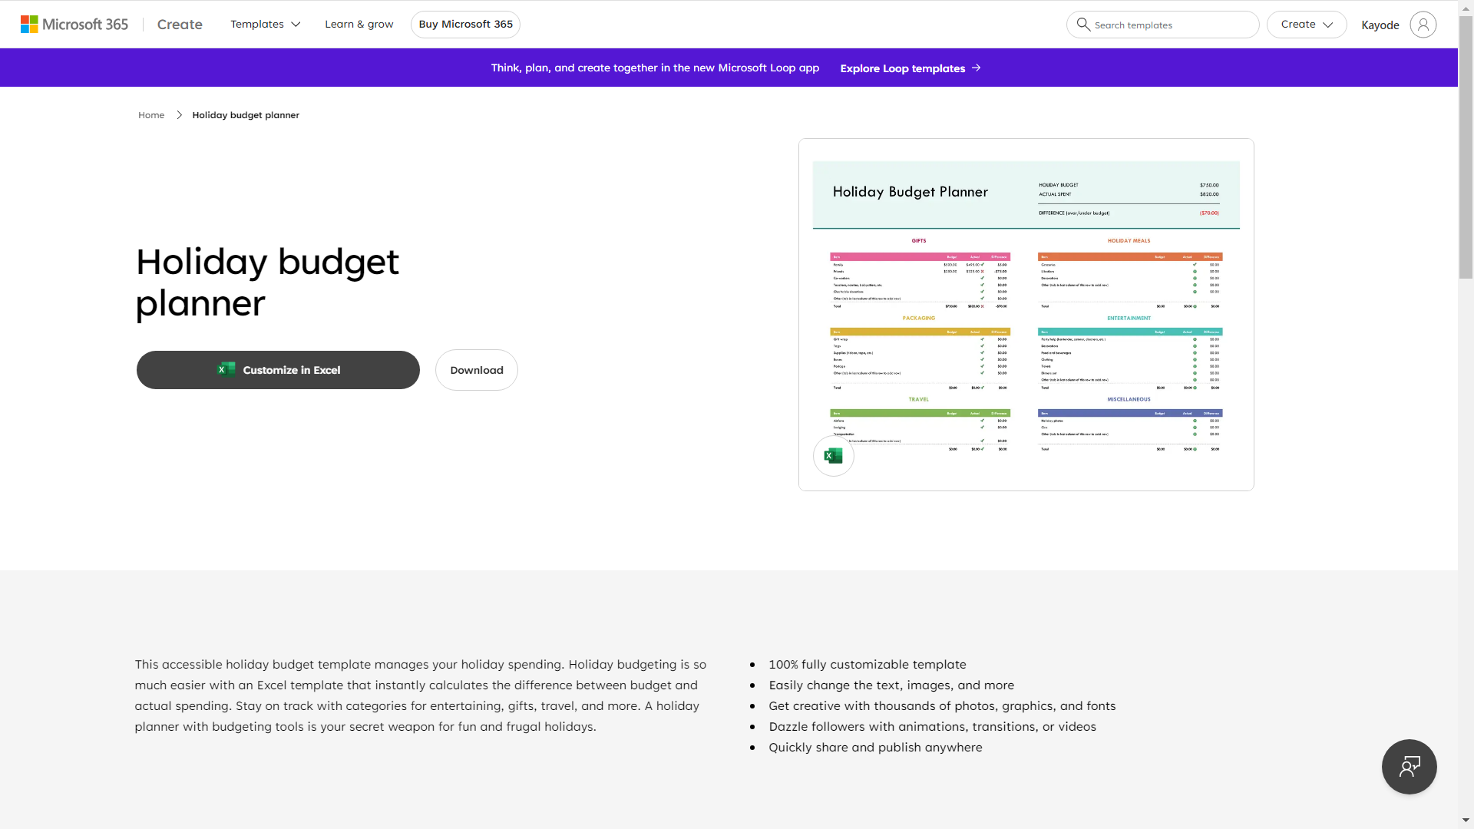Click the Home breadcrumb navigation link
Screen dimensions: 1474x829
coord(150,114)
